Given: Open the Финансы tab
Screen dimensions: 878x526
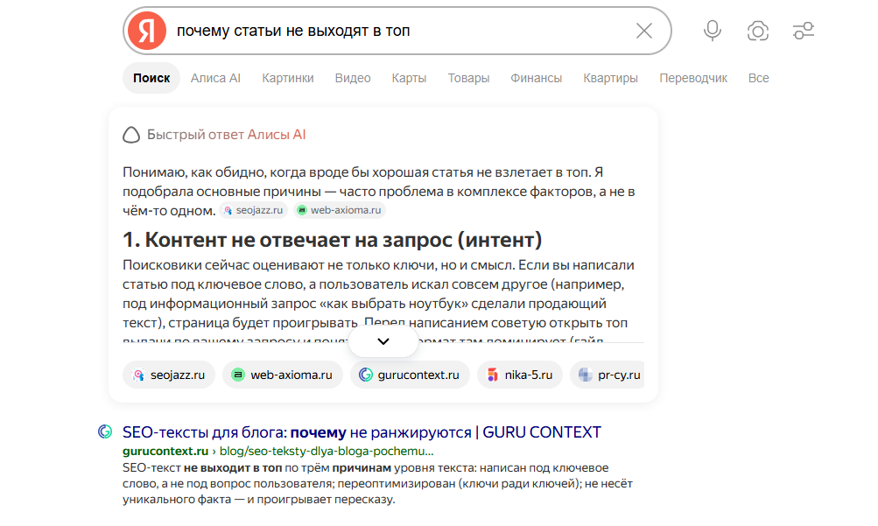Looking at the screenshot, I should click(x=536, y=78).
